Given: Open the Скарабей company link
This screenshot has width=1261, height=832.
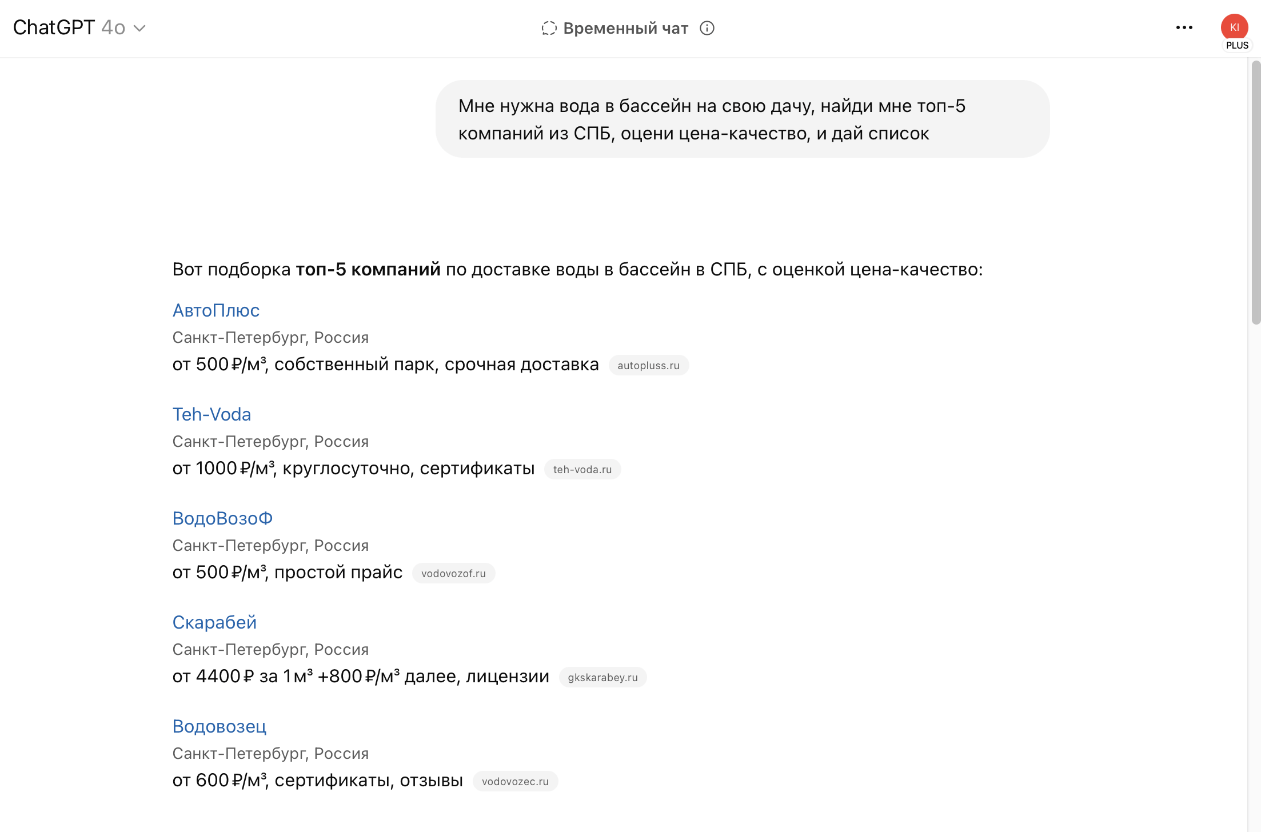Looking at the screenshot, I should (214, 622).
